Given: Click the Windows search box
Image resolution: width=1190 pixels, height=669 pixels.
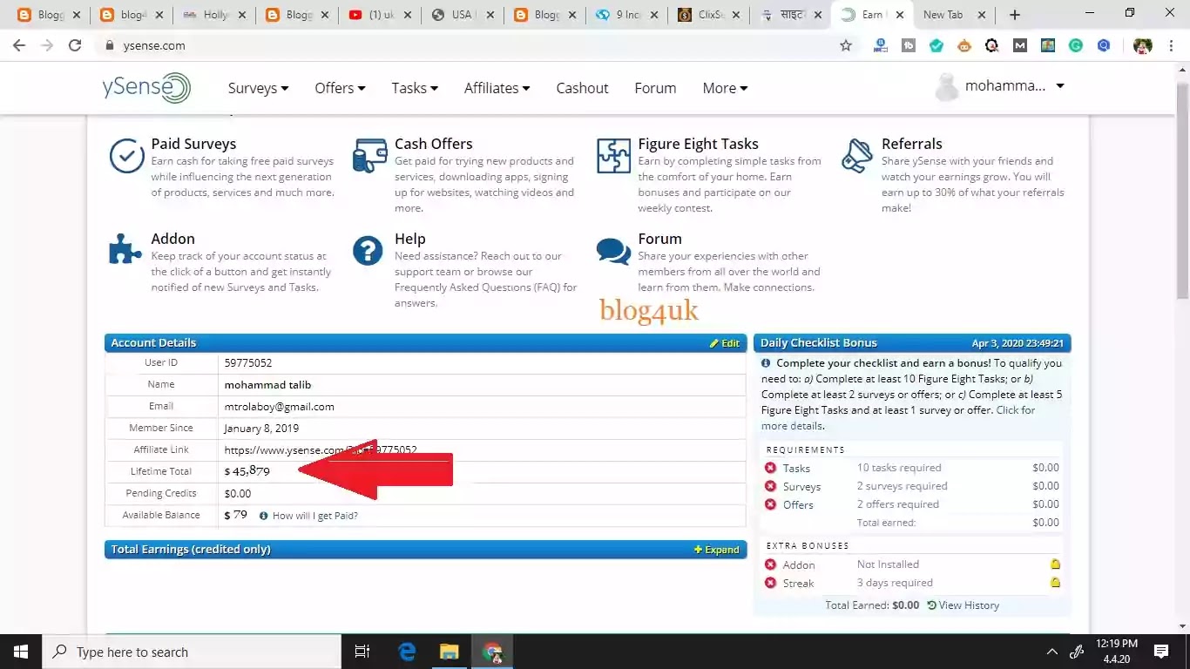Looking at the screenshot, I should tap(192, 652).
